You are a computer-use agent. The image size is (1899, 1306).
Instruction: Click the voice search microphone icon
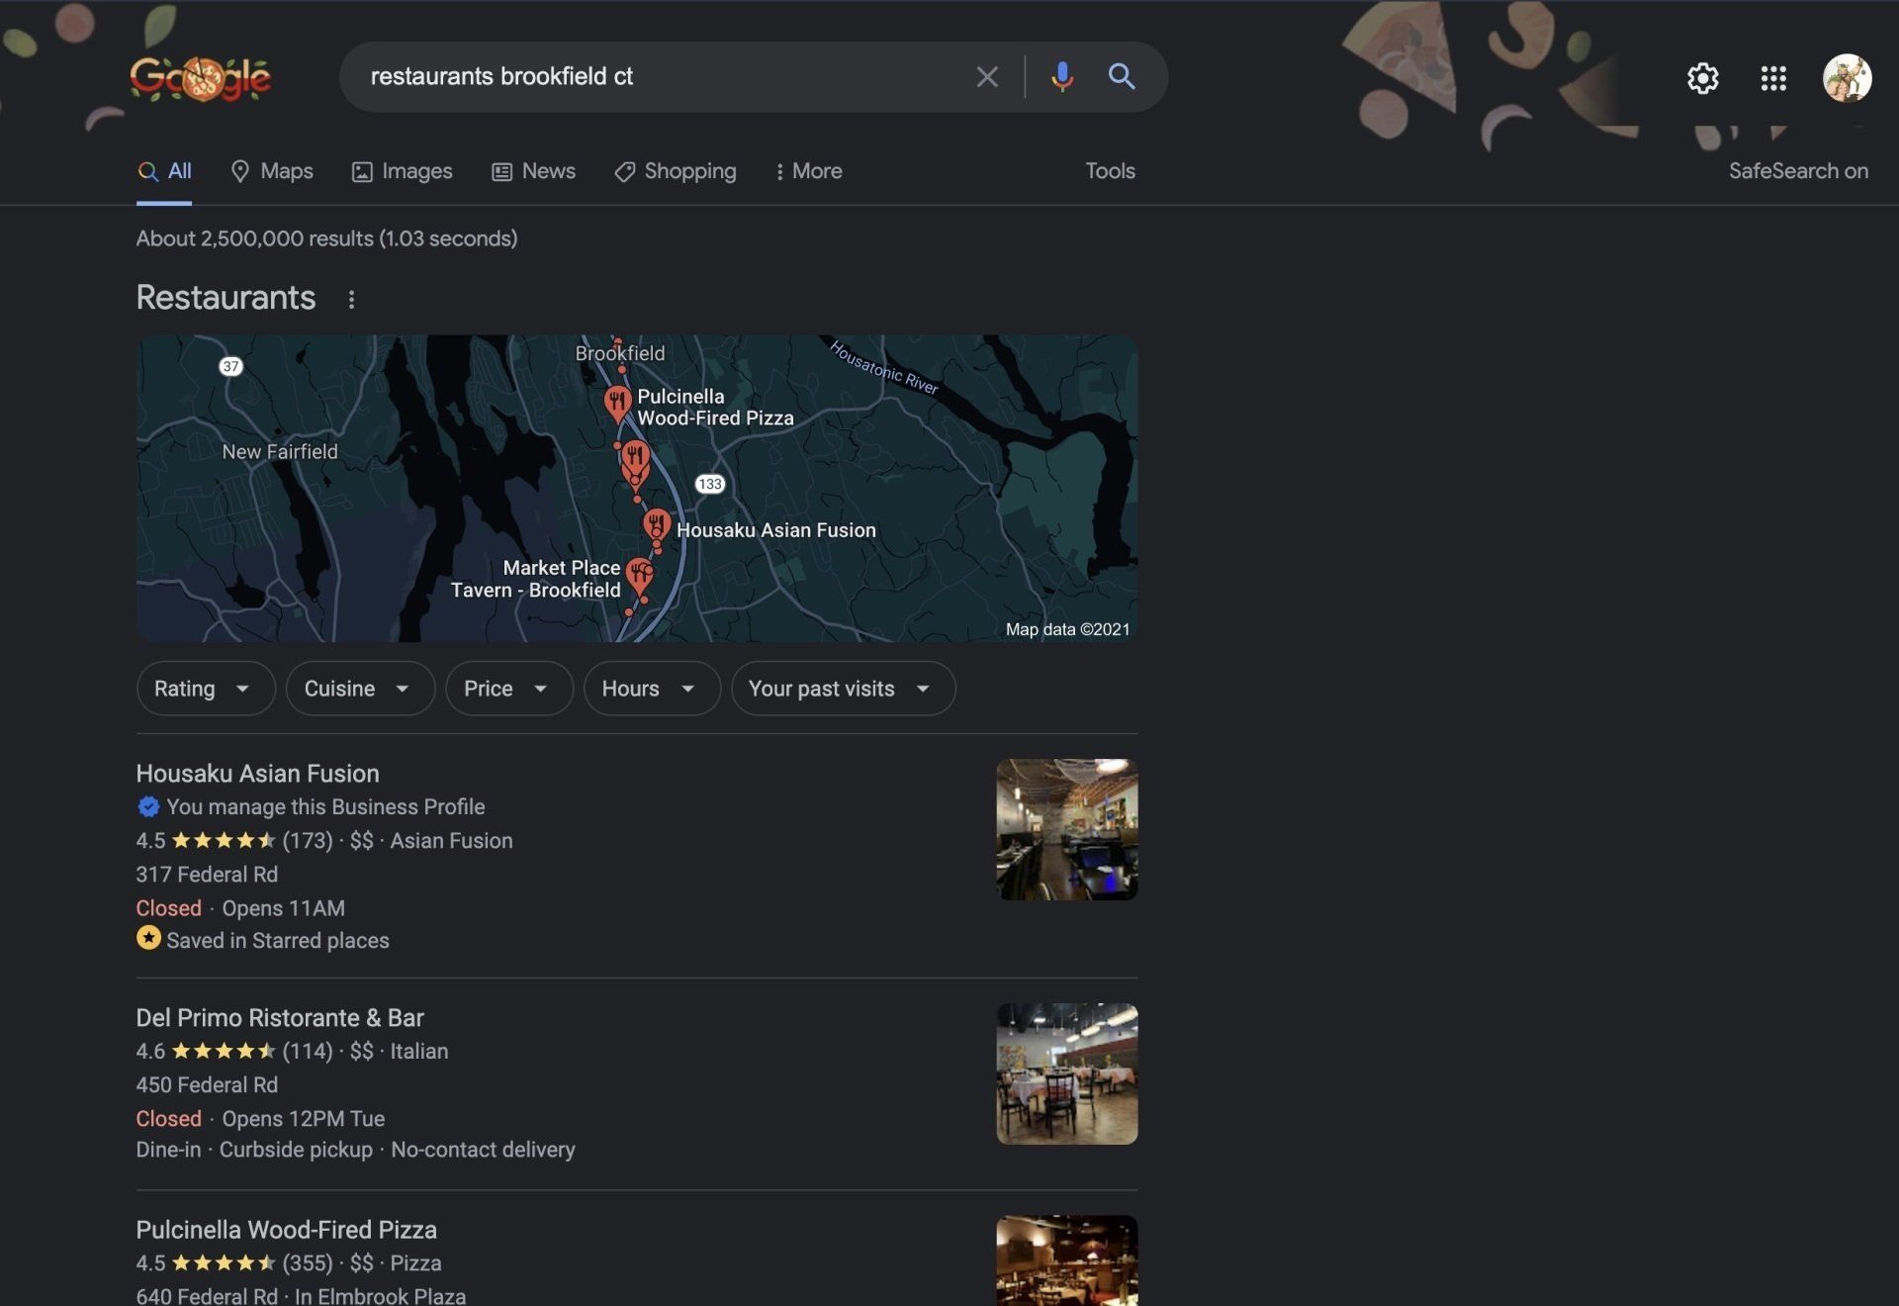click(1062, 76)
